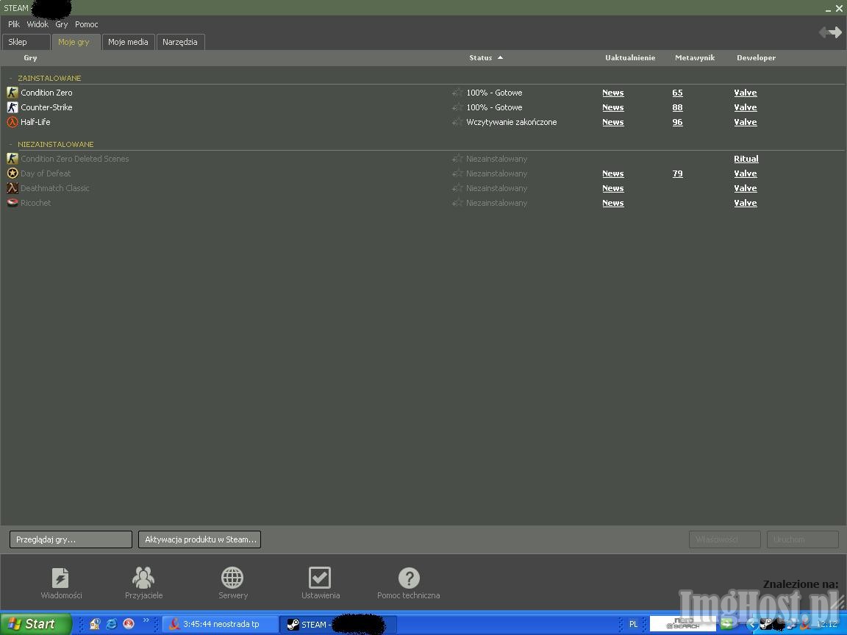Click the PL language indicator

pyautogui.click(x=633, y=624)
